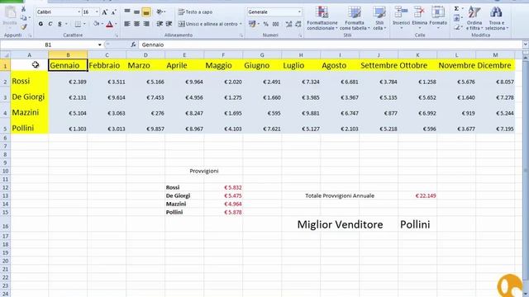Select the €22.149 total cell
This screenshot has height=297, width=529.
417,196
